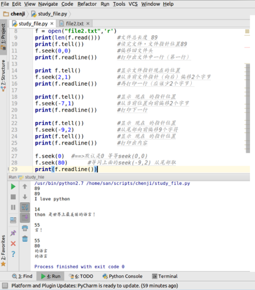Pause output using the pause icon
This screenshot has height=290, width=255.
(13, 207)
